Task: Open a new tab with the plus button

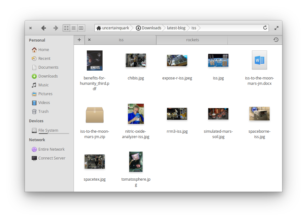Action: [79, 40]
